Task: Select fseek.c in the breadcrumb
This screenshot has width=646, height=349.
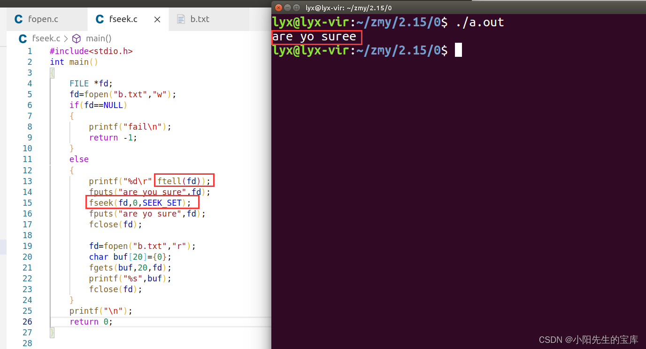Action: pyautogui.click(x=46, y=39)
